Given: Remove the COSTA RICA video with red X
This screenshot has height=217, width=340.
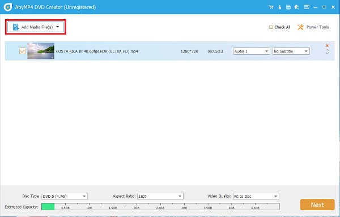Looking at the screenshot, I should tap(327, 45).
